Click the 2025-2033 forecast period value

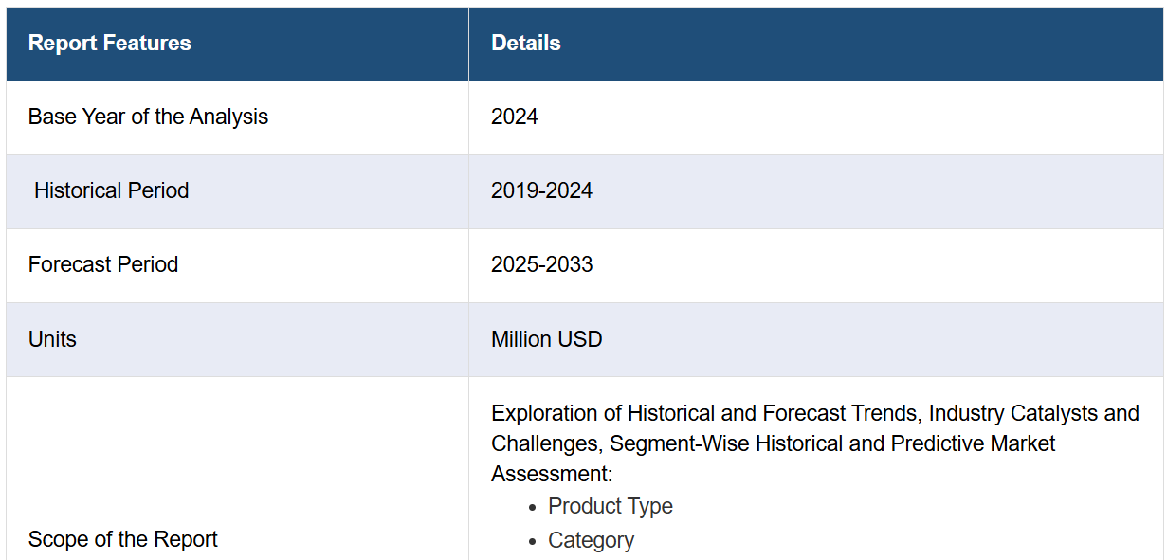[541, 264]
